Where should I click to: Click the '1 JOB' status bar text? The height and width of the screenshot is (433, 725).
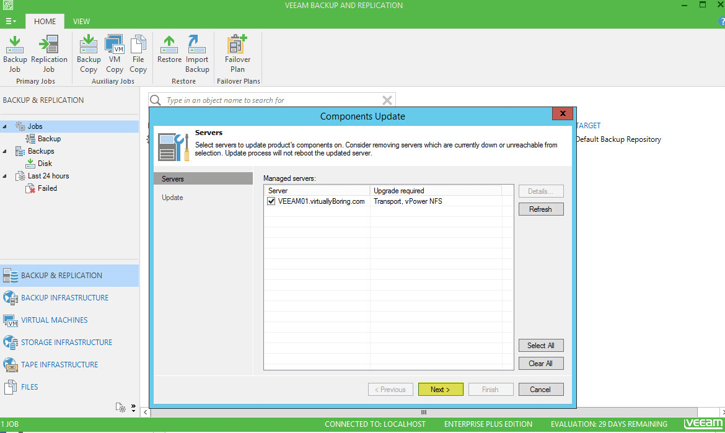coord(9,424)
